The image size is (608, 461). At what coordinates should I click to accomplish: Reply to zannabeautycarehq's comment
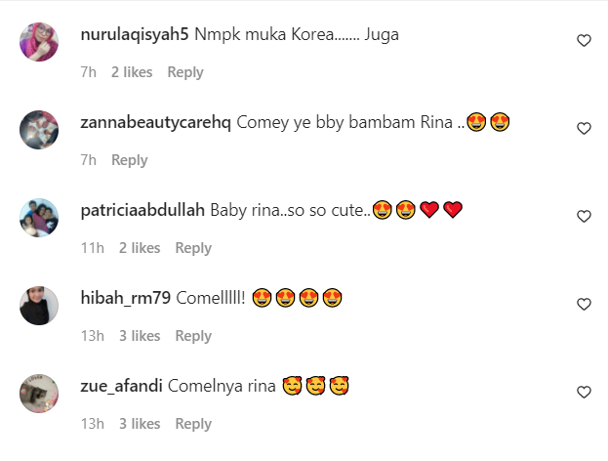pos(130,160)
